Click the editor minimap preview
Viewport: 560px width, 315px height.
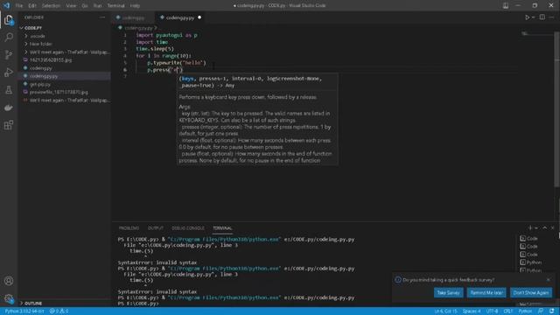[537, 34]
